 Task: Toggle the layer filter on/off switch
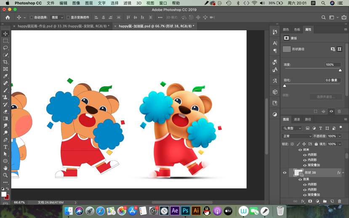(341, 128)
